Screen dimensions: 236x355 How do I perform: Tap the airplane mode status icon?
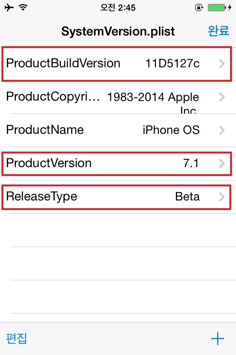point(9,7)
